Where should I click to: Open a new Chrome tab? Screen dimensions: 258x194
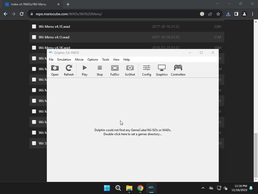point(68,4)
